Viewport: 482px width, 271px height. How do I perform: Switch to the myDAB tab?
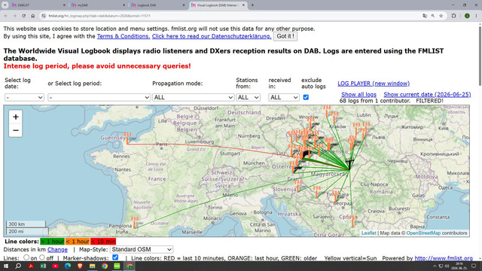98,5
